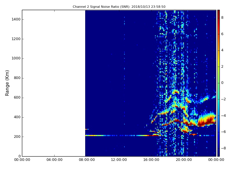Click the colorbar label 8

tap(222, 18)
